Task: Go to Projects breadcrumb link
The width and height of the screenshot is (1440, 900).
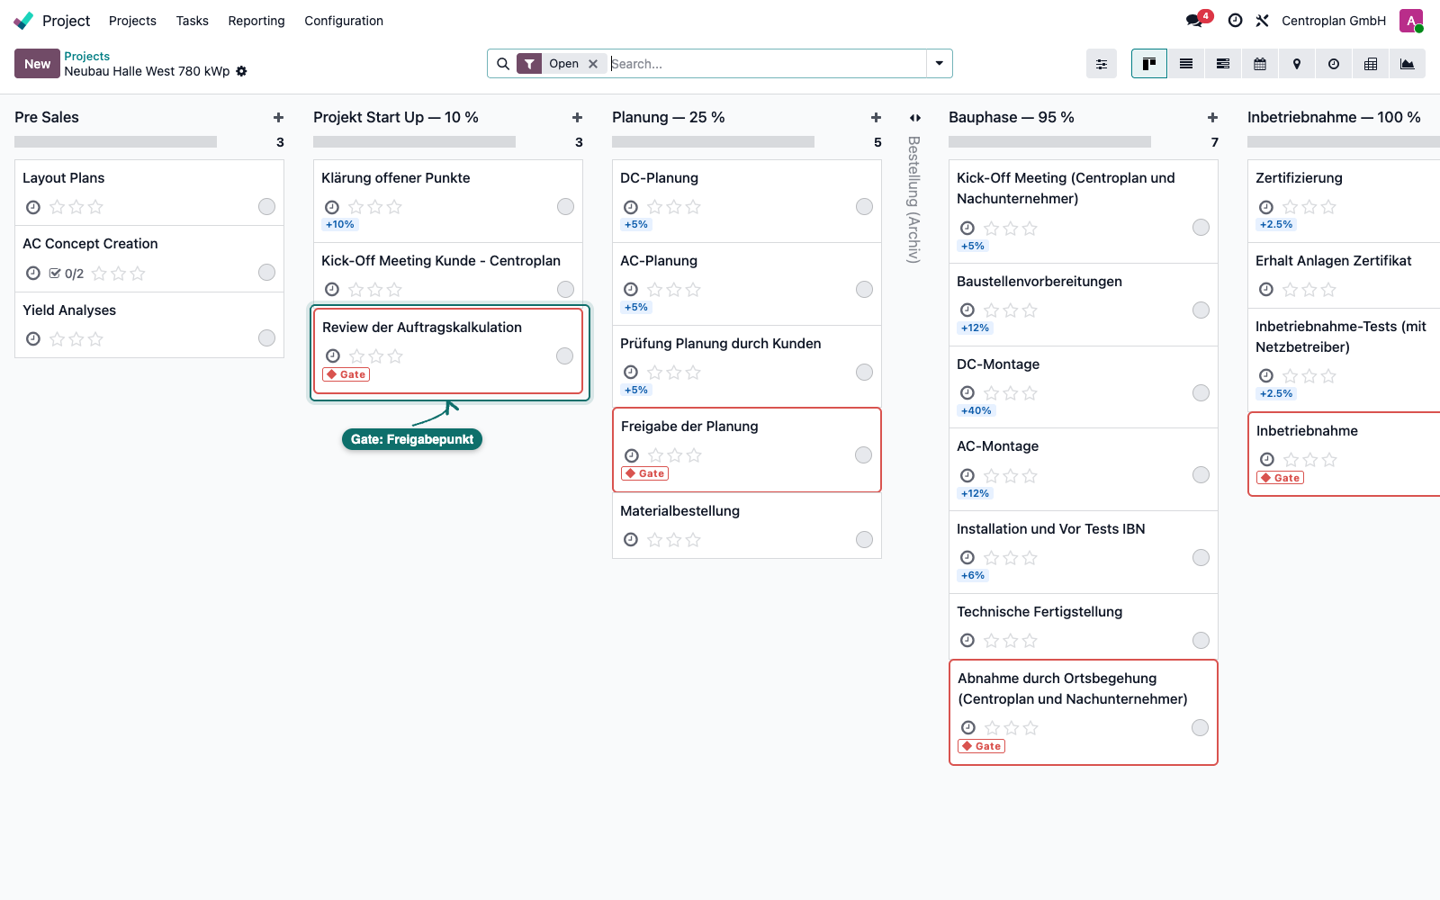Action: [x=86, y=56]
